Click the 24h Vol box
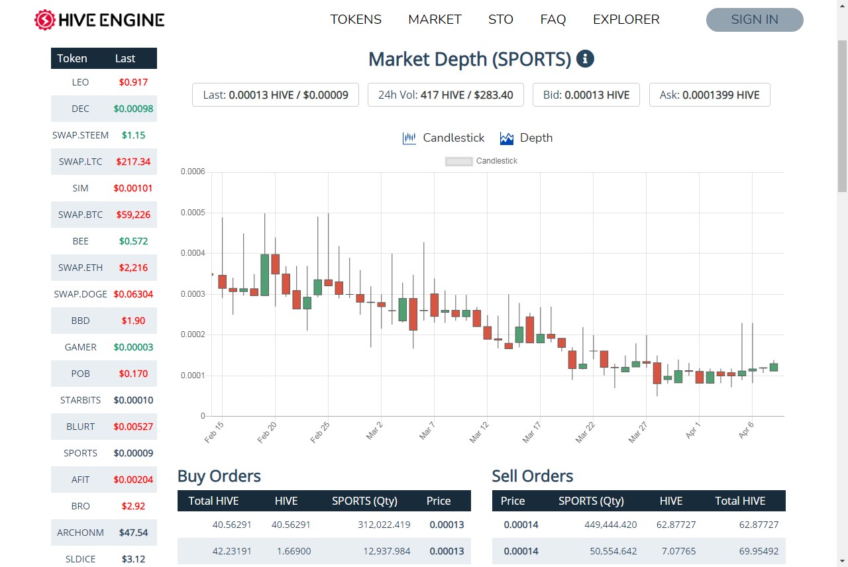This screenshot has width=848, height=567. click(x=446, y=95)
